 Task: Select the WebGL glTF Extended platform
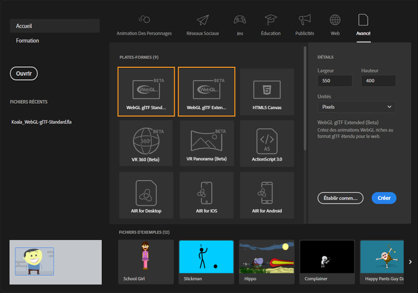point(207,92)
